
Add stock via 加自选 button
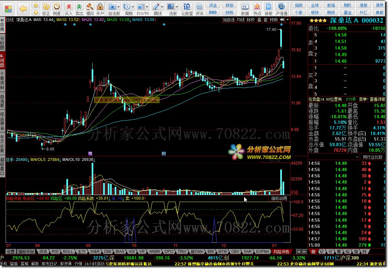click(229, 20)
